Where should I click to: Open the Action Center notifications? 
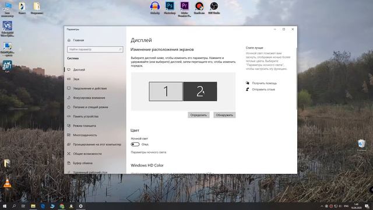(x=367, y=206)
